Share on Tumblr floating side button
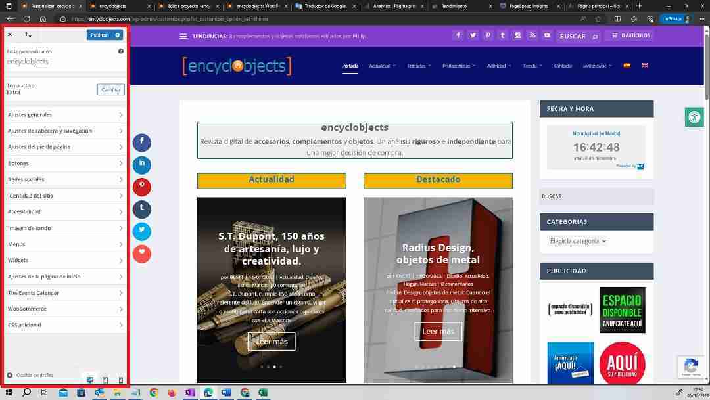Screen dimensions: 710x400 tap(142, 209)
